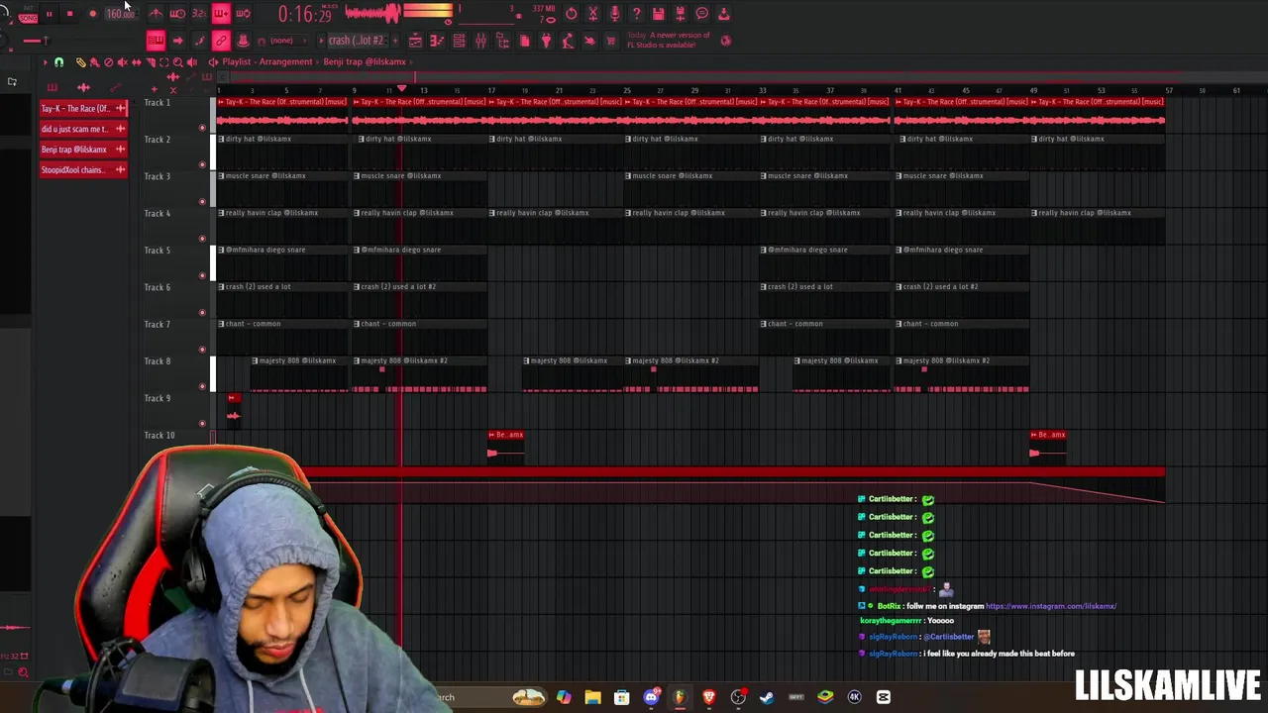Viewport: 1268px width, 713px height.
Task: Click the playhead marker on timeline ruler
Action: pyautogui.click(x=401, y=89)
